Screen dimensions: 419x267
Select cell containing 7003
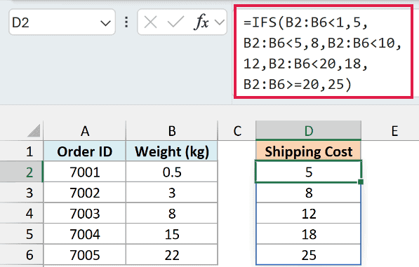[x=84, y=213]
